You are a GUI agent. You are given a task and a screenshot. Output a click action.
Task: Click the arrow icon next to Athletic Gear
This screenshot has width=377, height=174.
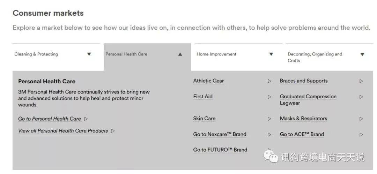[269, 81]
